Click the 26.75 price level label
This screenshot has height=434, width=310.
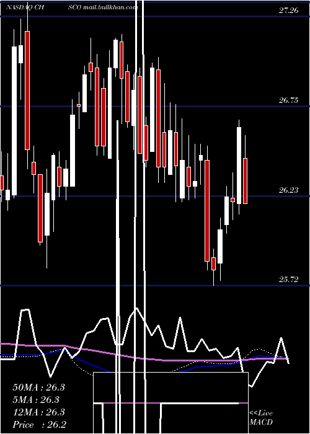(289, 100)
